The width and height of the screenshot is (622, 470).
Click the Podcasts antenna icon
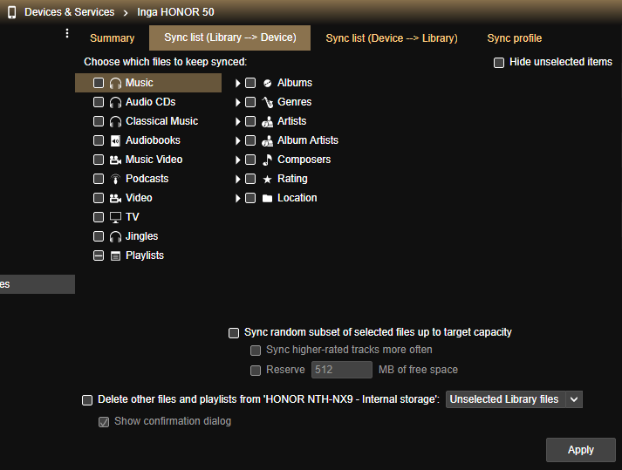click(115, 179)
